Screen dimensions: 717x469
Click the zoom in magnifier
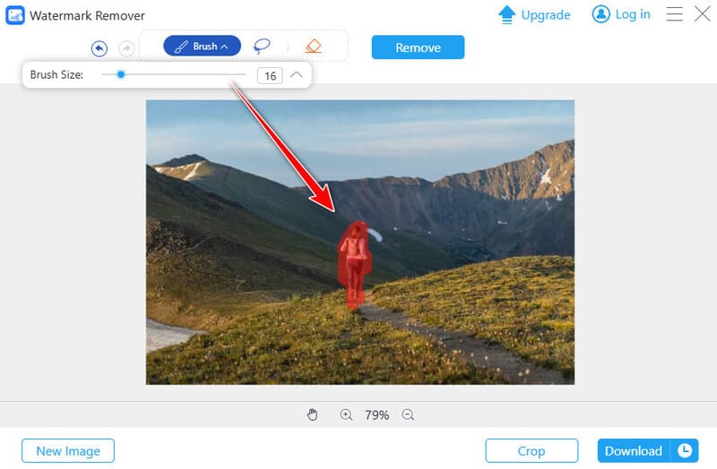346,414
